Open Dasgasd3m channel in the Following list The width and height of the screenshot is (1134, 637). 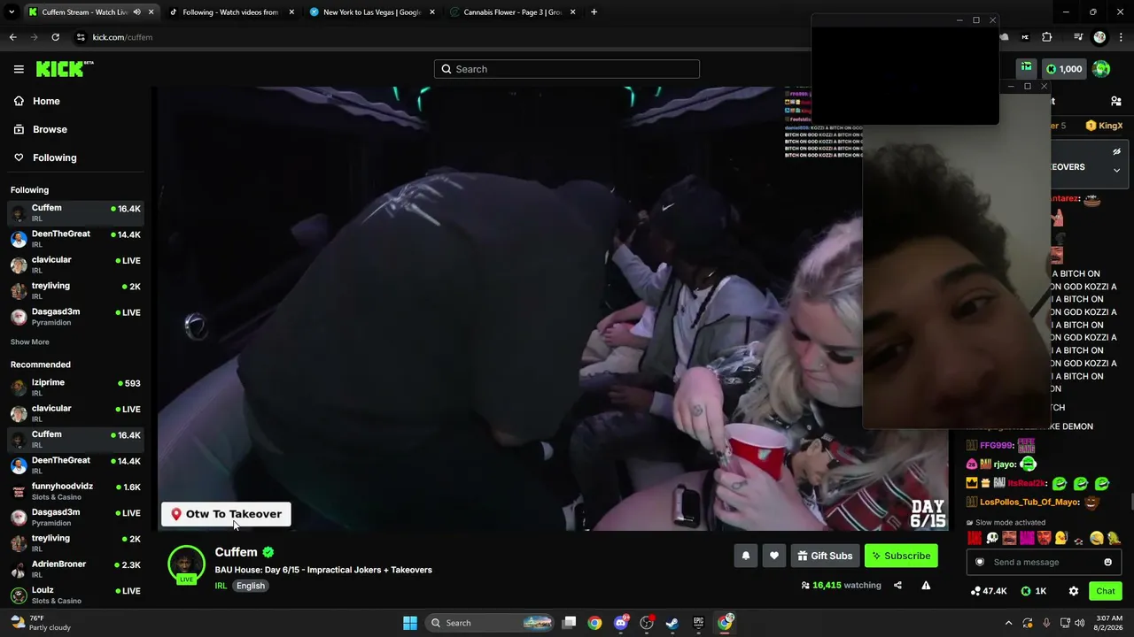point(75,316)
